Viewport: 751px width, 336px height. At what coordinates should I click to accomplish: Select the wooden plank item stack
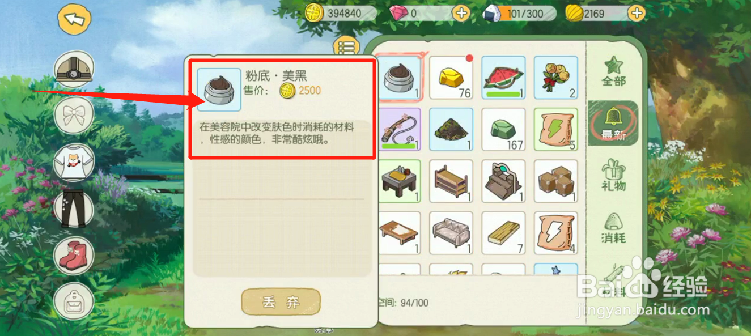pos(503,233)
